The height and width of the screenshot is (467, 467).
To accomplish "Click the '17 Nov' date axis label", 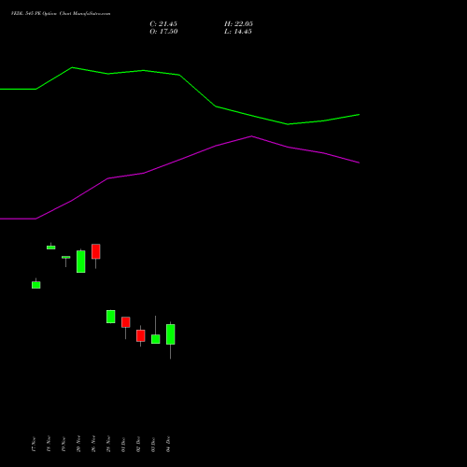I will pyautogui.click(x=34, y=444).
